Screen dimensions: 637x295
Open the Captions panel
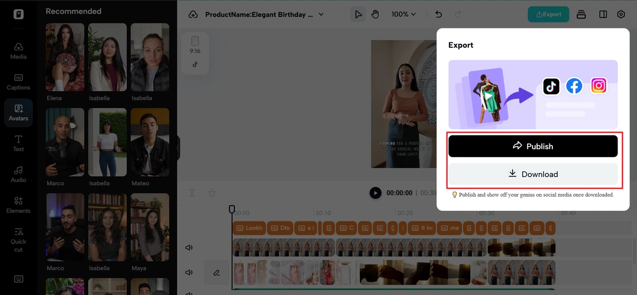[x=18, y=82]
